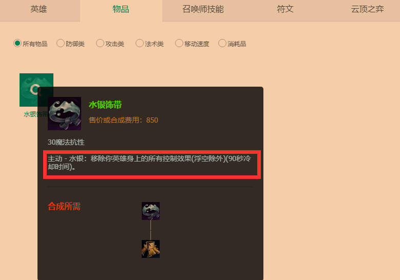The width and height of the screenshot is (400, 280).
Task: Click the large 水银饰带 icon in tooltip
Action: (x=65, y=114)
